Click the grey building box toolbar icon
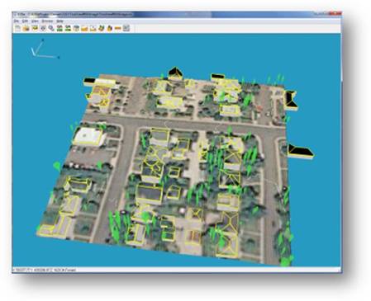Viewport: 371px width, 301px height. click(x=76, y=28)
